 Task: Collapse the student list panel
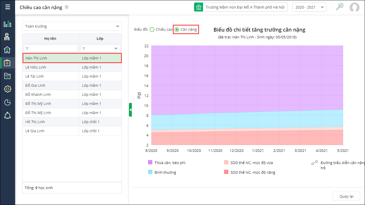pyautogui.click(x=130, y=110)
